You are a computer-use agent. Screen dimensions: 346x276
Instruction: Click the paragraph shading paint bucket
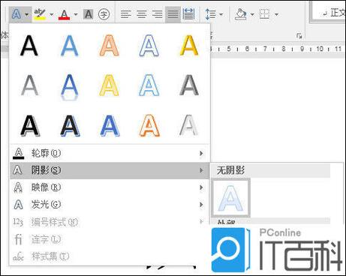(241, 14)
